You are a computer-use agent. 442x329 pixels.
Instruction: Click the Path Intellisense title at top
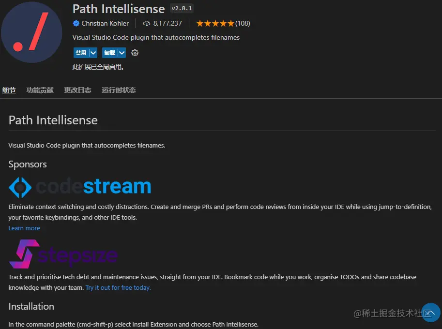tap(119, 9)
